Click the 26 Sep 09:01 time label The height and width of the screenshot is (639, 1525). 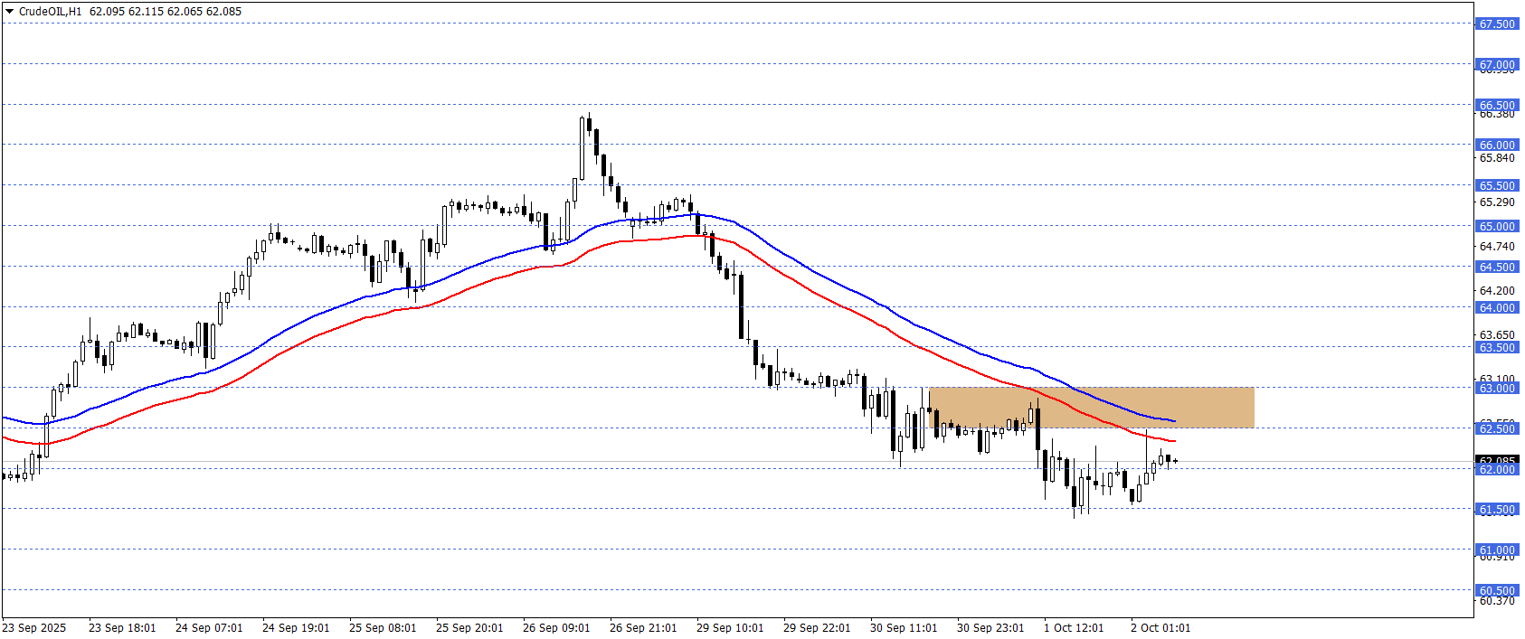click(556, 627)
